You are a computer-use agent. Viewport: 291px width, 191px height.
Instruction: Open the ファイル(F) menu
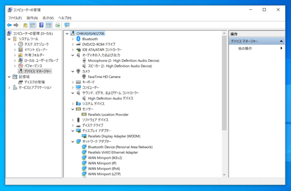pos(15,18)
